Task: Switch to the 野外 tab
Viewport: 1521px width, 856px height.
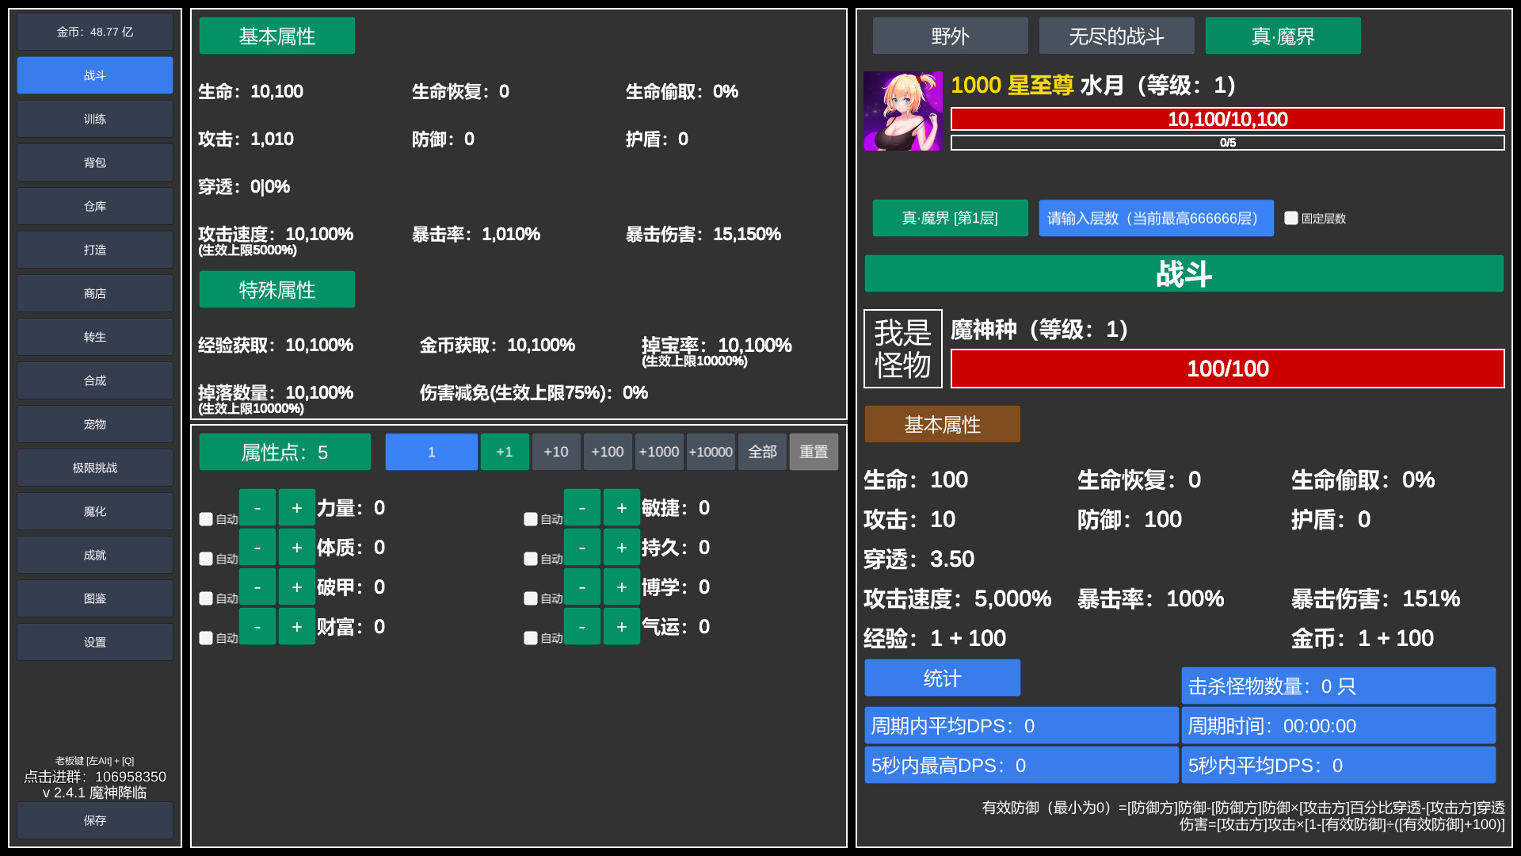Action: tap(950, 35)
